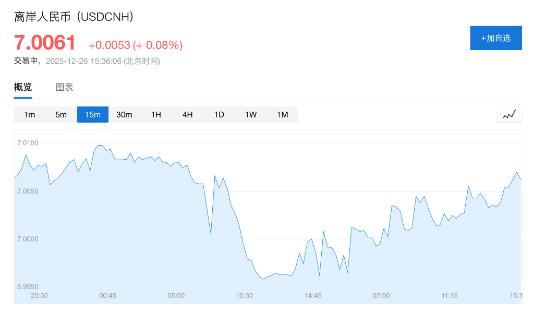Switch chart to 1M interval

coord(282,114)
